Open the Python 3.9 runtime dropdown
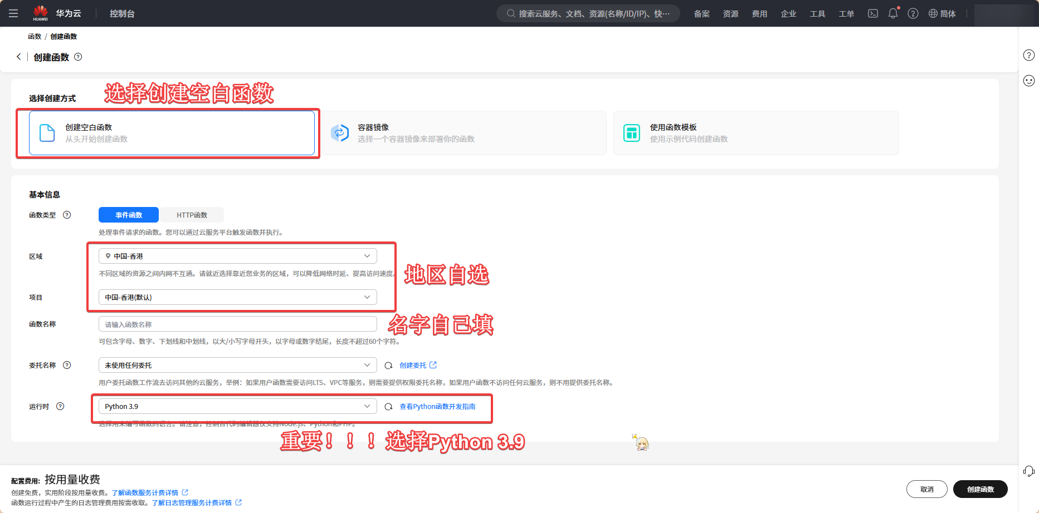This screenshot has height=513, width=1039. [x=238, y=406]
